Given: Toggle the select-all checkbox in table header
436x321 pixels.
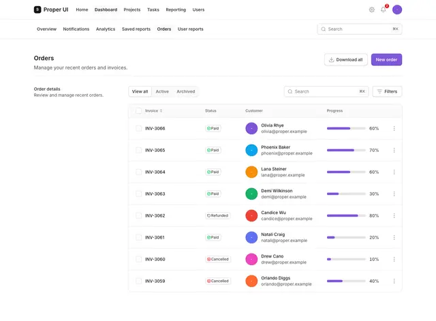Looking at the screenshot, I should point(138,110).
